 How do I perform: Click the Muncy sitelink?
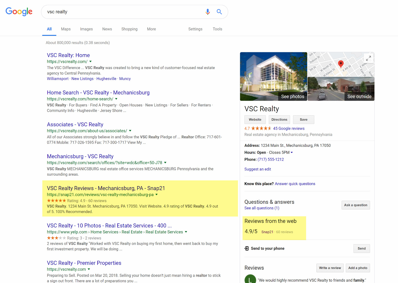[125, 79]
